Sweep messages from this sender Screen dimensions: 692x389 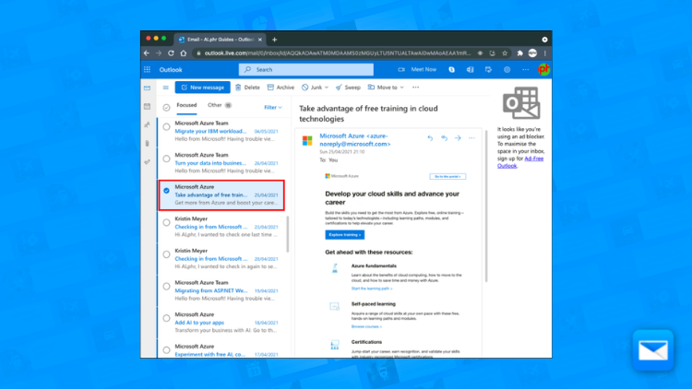[348, 88]
